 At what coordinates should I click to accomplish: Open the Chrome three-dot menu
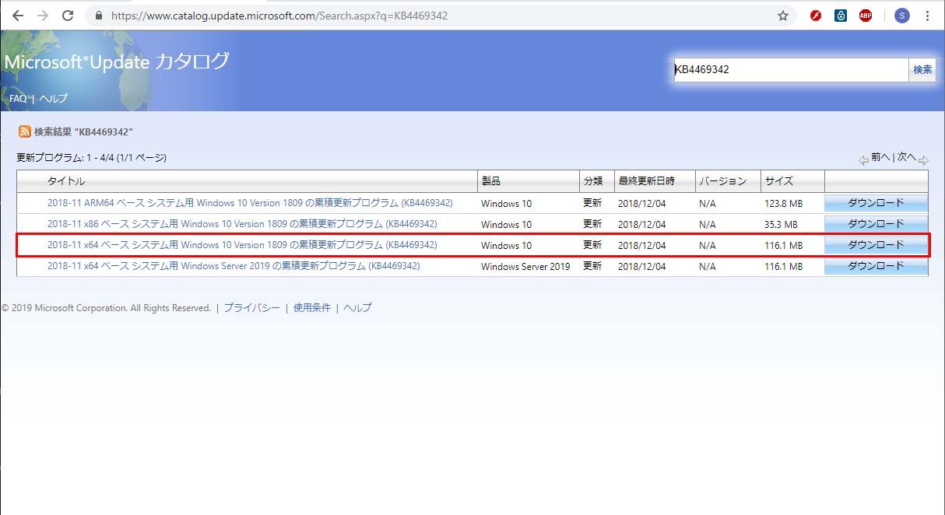tap(928, 16)
